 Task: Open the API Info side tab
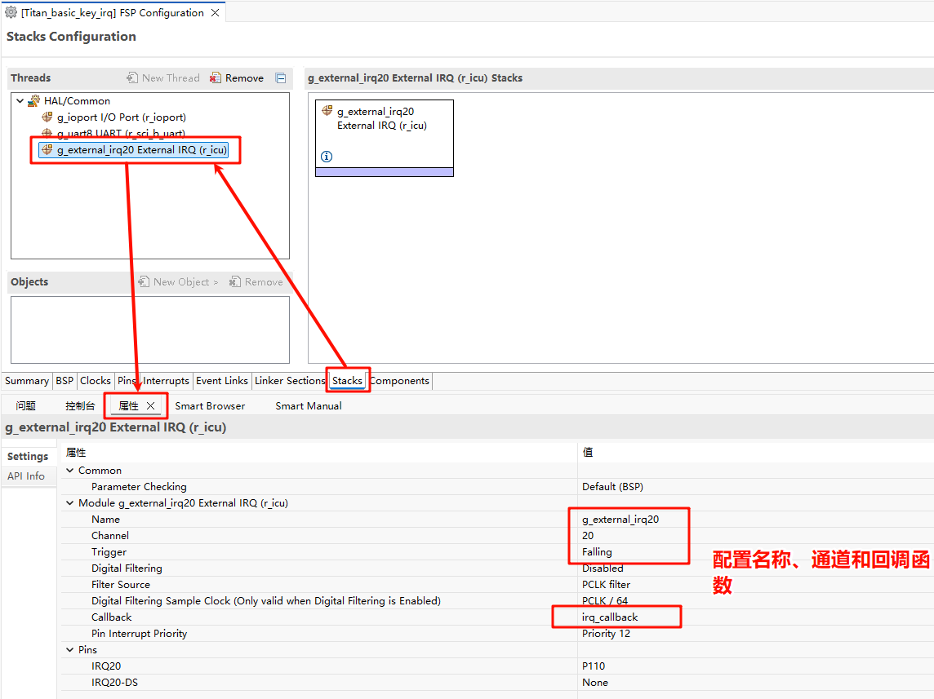click(26, 476)
